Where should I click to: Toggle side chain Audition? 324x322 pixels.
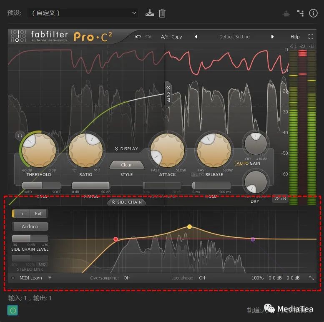coord(30,226)
